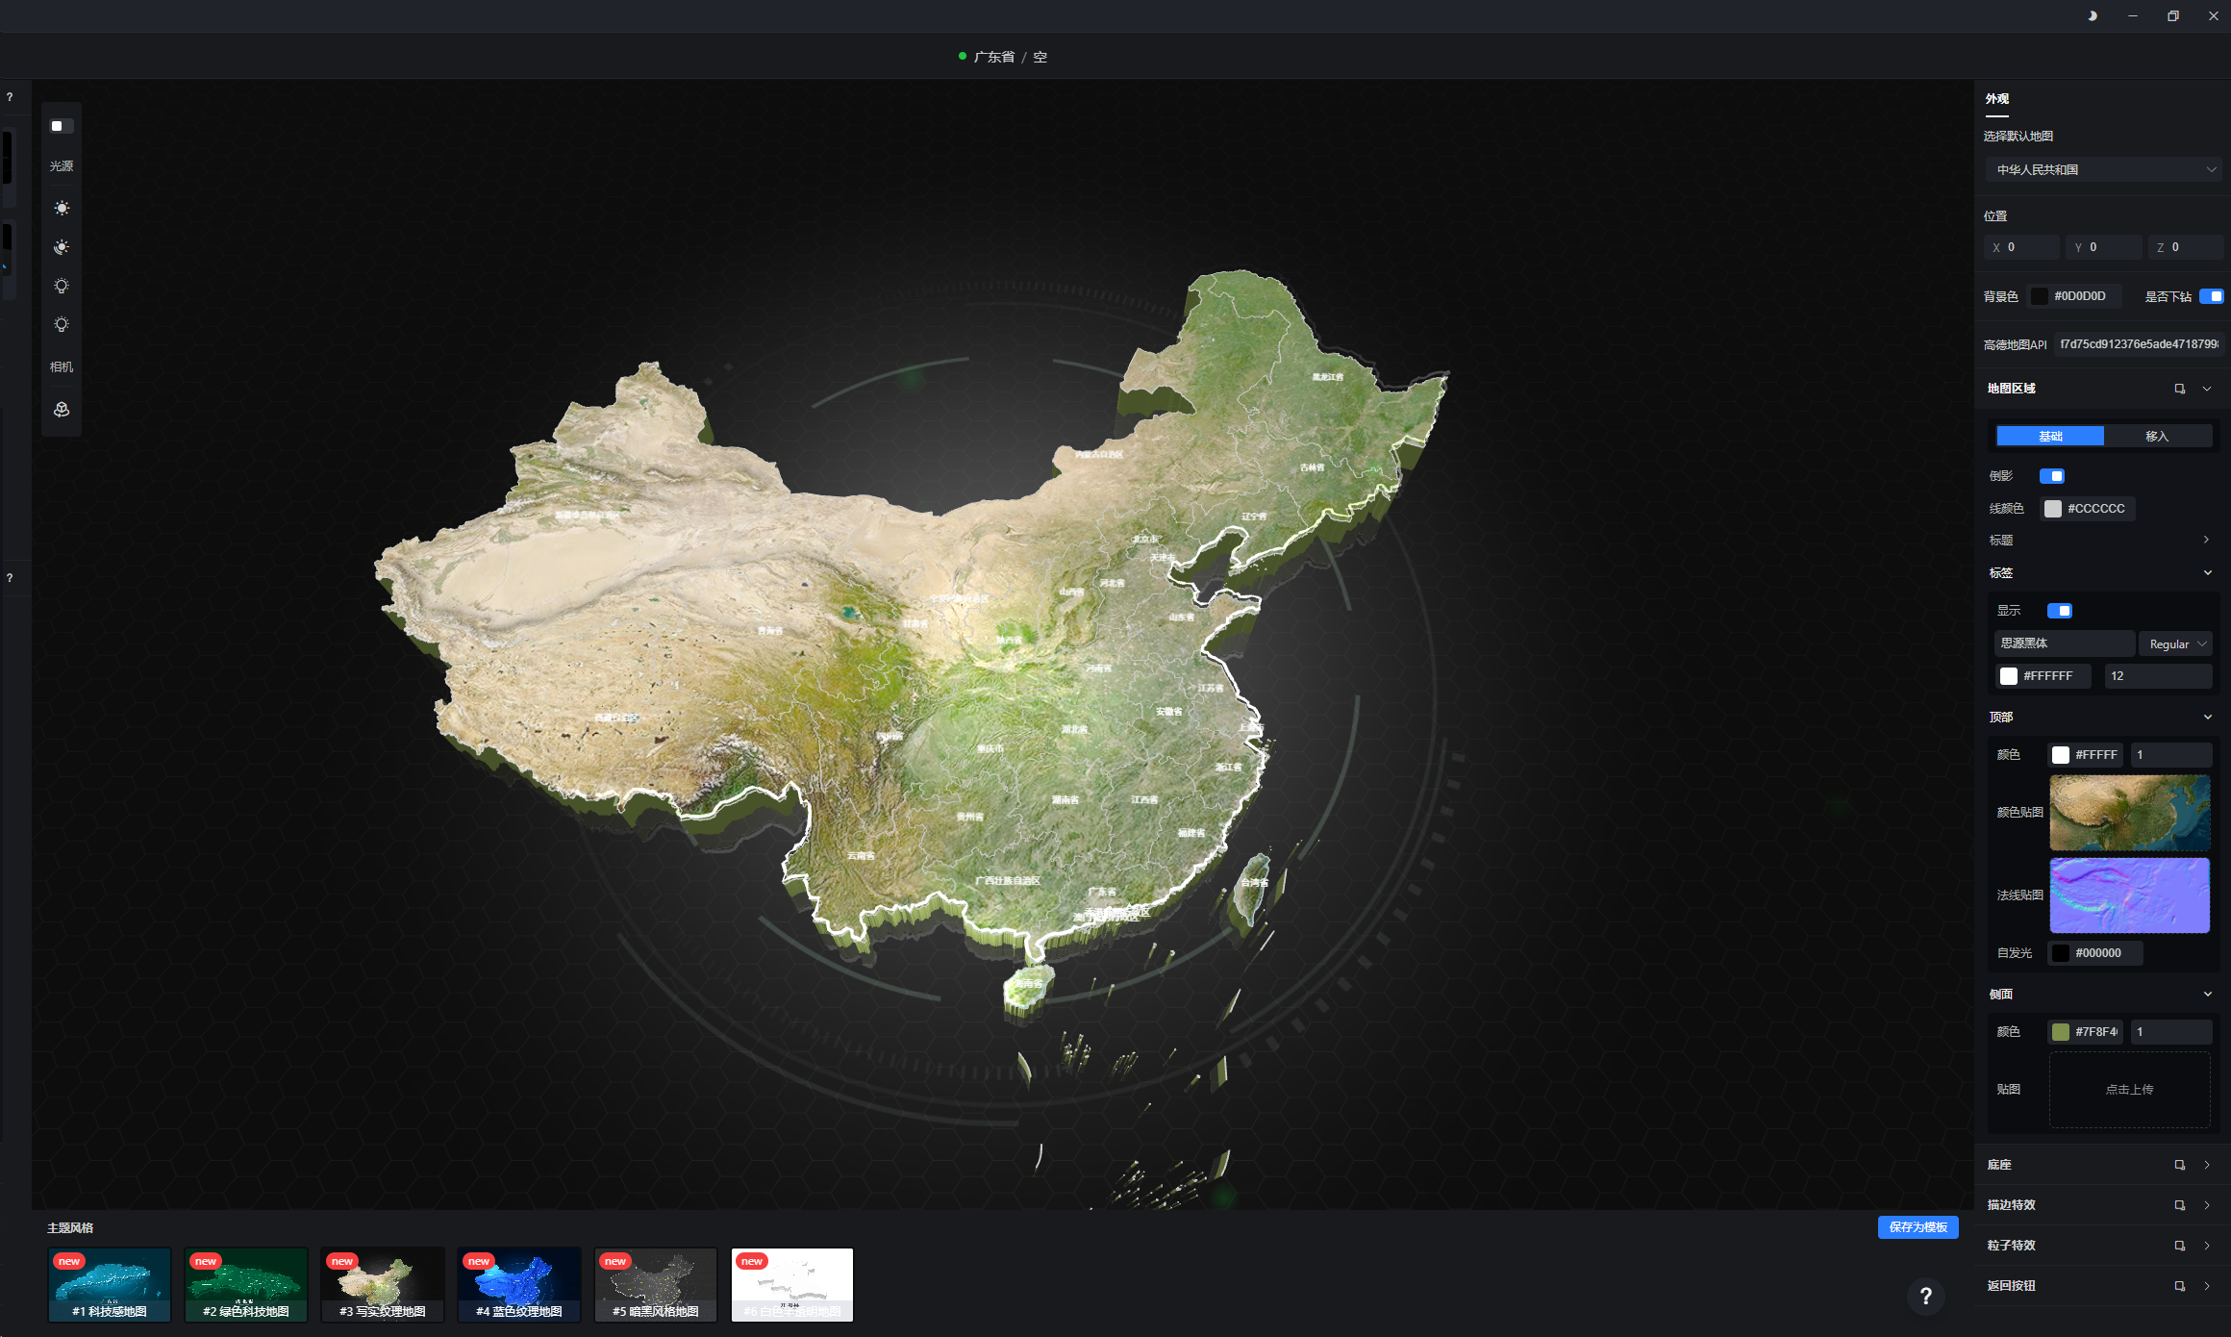Click the pop-out icon in the 粒子特效 row
This screenshot has width=2231, height=1337.
pyautogui.click(x=2180, y=1246)
